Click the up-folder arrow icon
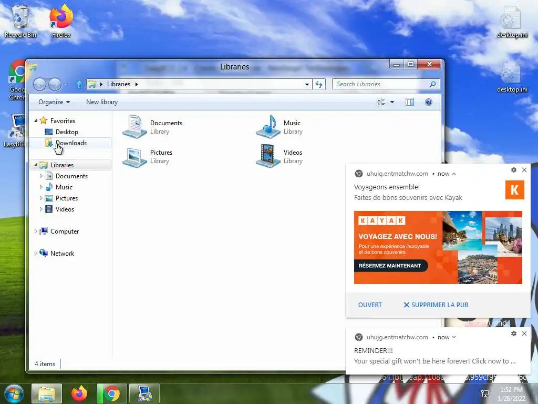The height and width of the screenshot is (404, 538). click(79, 84)
